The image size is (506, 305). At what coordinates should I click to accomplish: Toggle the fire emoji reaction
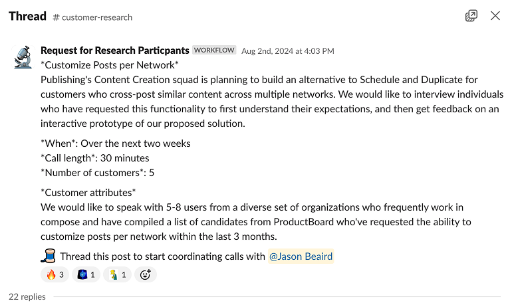pyautogui.click(x=55, y=274)
